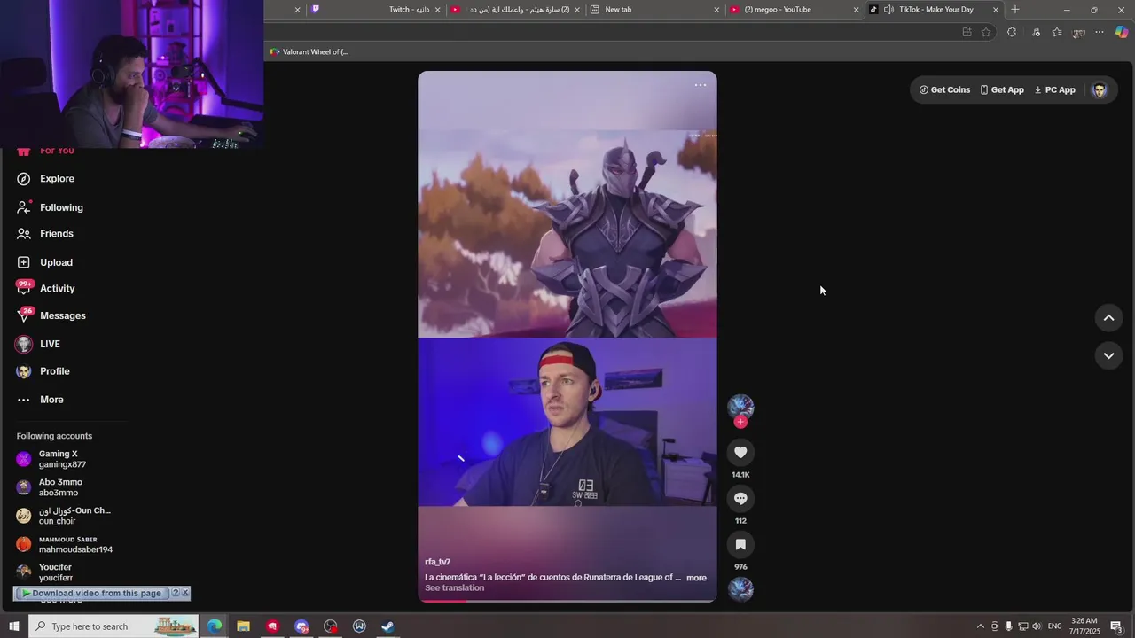The width and height of the screenshot is (1135, 638).
Task: Open the creator avatar beside the video
Action: (740, 407)
